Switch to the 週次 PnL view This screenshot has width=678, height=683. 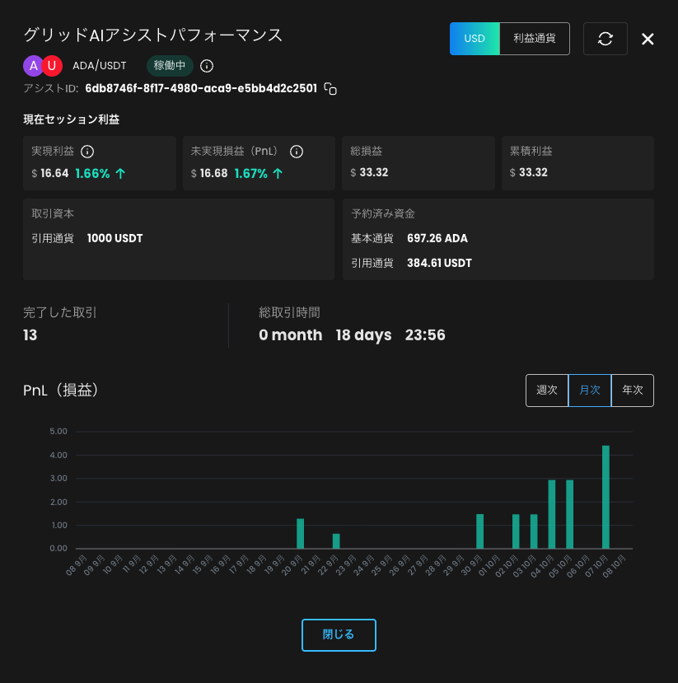point(547,390)
